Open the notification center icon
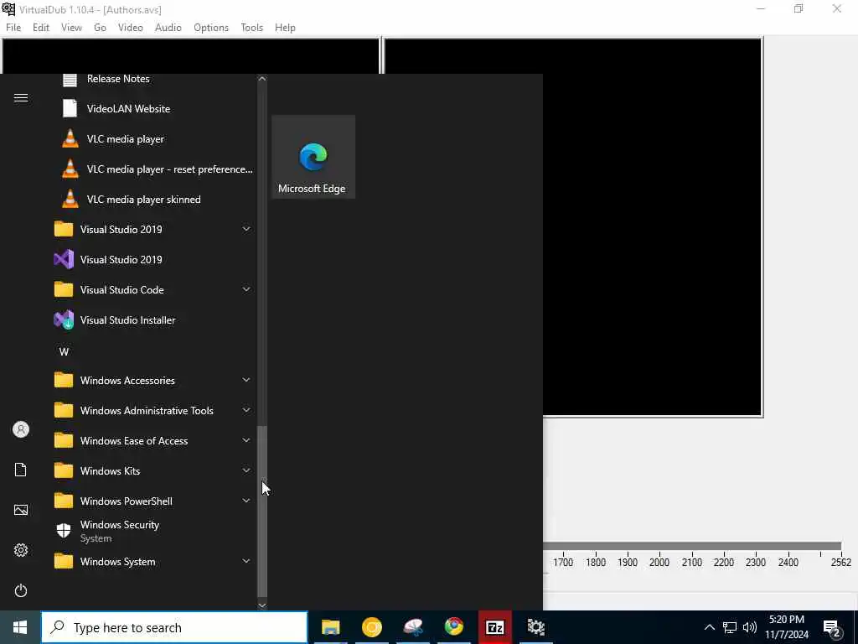Viewport: 858px width, 644px height. pyautogui.click(x=832, y=628)
